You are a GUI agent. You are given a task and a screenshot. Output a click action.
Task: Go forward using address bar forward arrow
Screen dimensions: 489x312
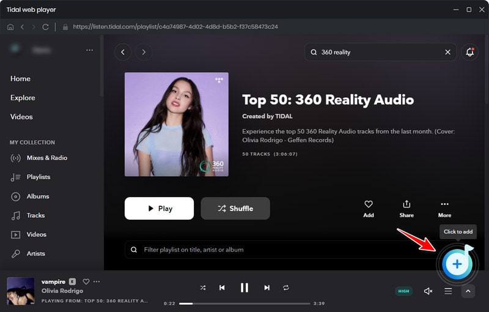(x=34, y=27)
